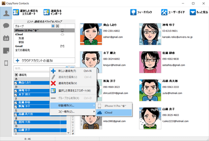Toggle the select-all 連絡先 checkbox

click(x=16, y=75)
